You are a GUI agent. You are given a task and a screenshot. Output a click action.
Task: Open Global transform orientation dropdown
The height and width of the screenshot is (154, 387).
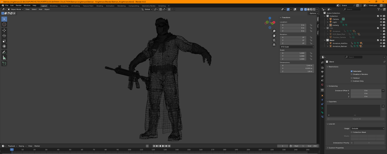[147, 9]
